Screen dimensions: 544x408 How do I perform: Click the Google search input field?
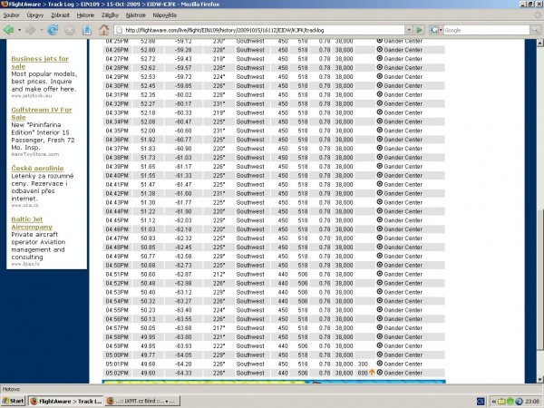486,30
